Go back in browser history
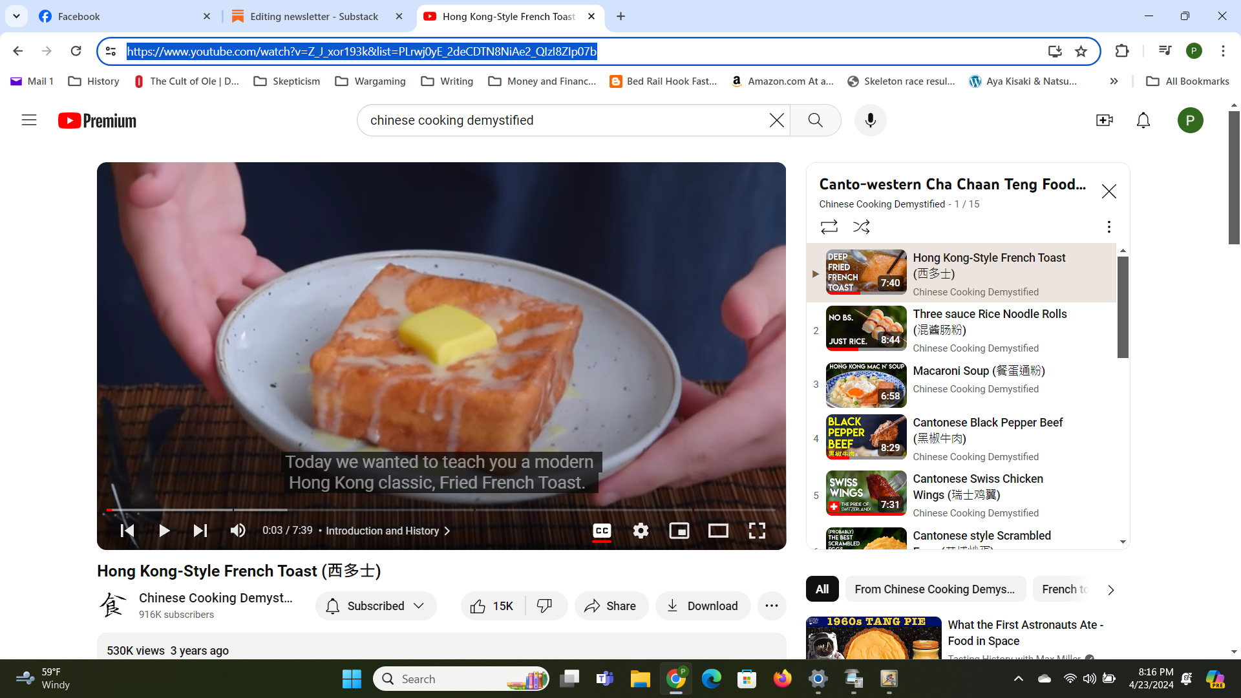This screenshot has height=698, width=1241. (x=17, y=51)
